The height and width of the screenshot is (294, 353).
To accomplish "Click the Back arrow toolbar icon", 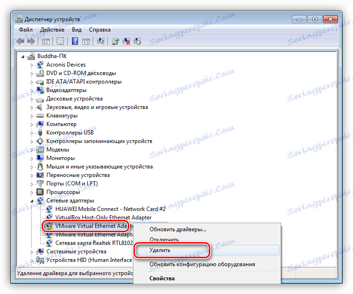I will [x=20, y=42].
